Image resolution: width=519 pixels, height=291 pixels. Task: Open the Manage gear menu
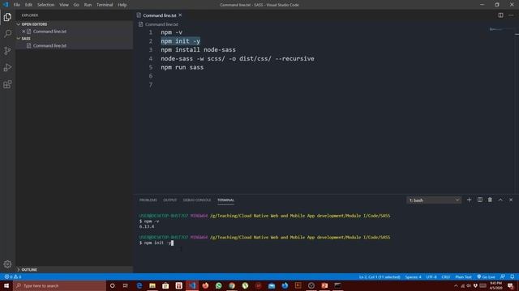[7, 264]
